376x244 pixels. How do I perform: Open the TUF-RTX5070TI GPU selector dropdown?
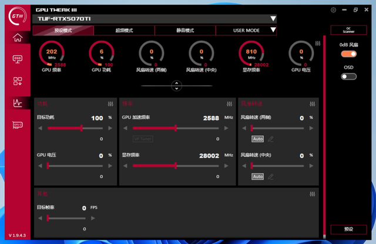(155, 19)
